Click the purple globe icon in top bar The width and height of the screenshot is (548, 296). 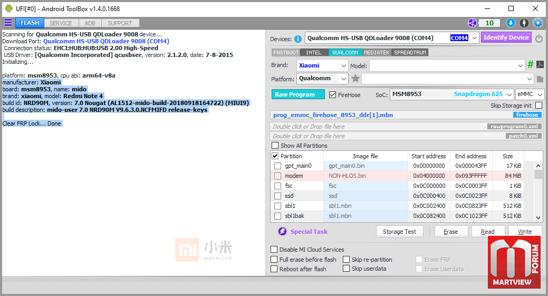[x=472, y=23]
